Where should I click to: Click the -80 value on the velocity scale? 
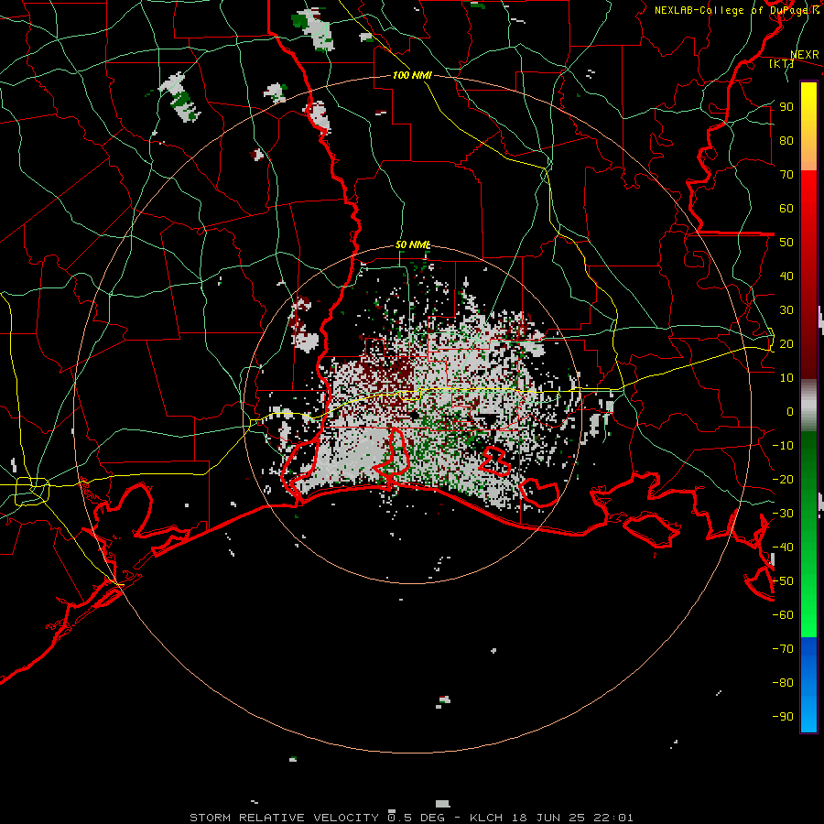pos(783,683)
